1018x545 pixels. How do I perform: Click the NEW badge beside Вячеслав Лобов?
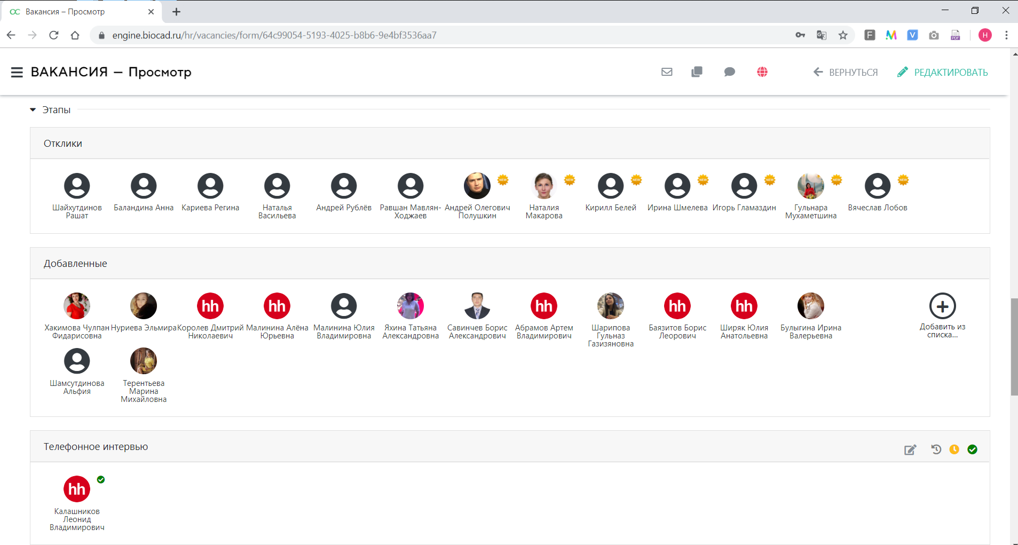pos(903,180)
